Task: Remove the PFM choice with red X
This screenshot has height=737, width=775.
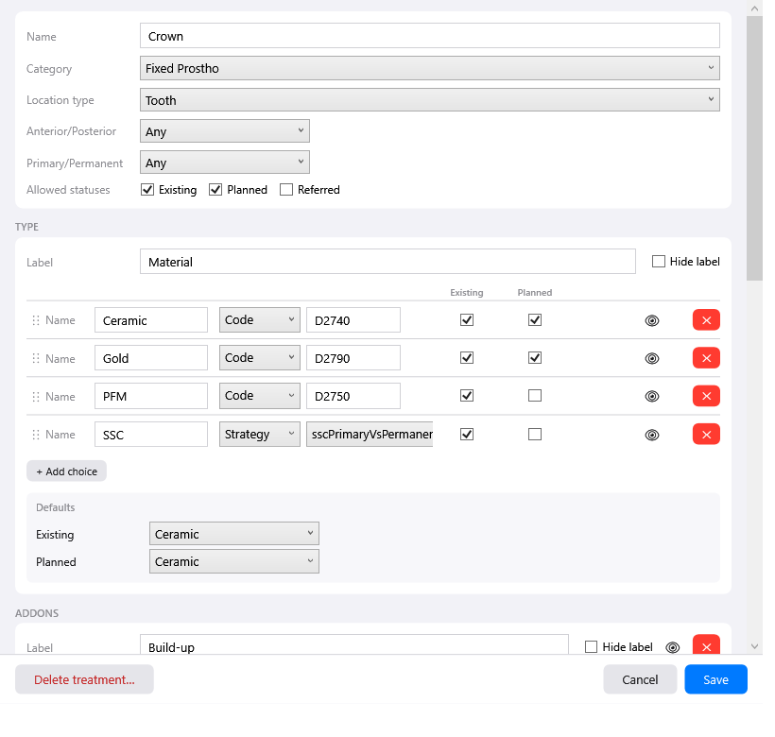Action: click(x=706, y=396)
